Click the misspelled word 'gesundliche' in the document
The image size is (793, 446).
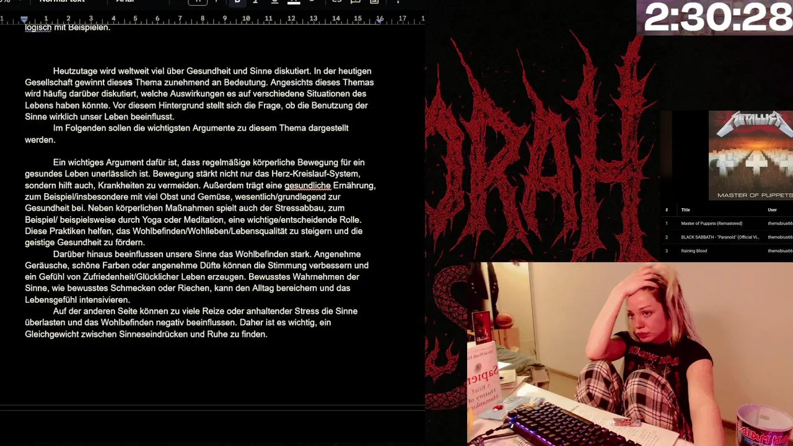click(x=307, y=185)
